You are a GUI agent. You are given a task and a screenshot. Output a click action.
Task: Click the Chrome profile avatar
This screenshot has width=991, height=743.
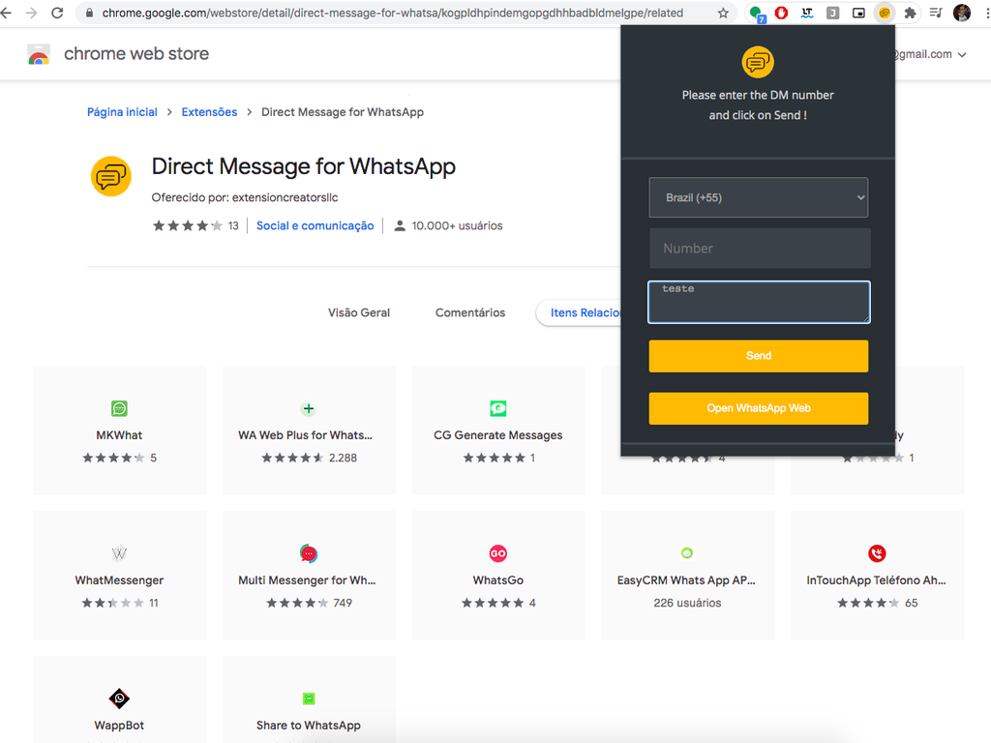click(x=962, y=13)
